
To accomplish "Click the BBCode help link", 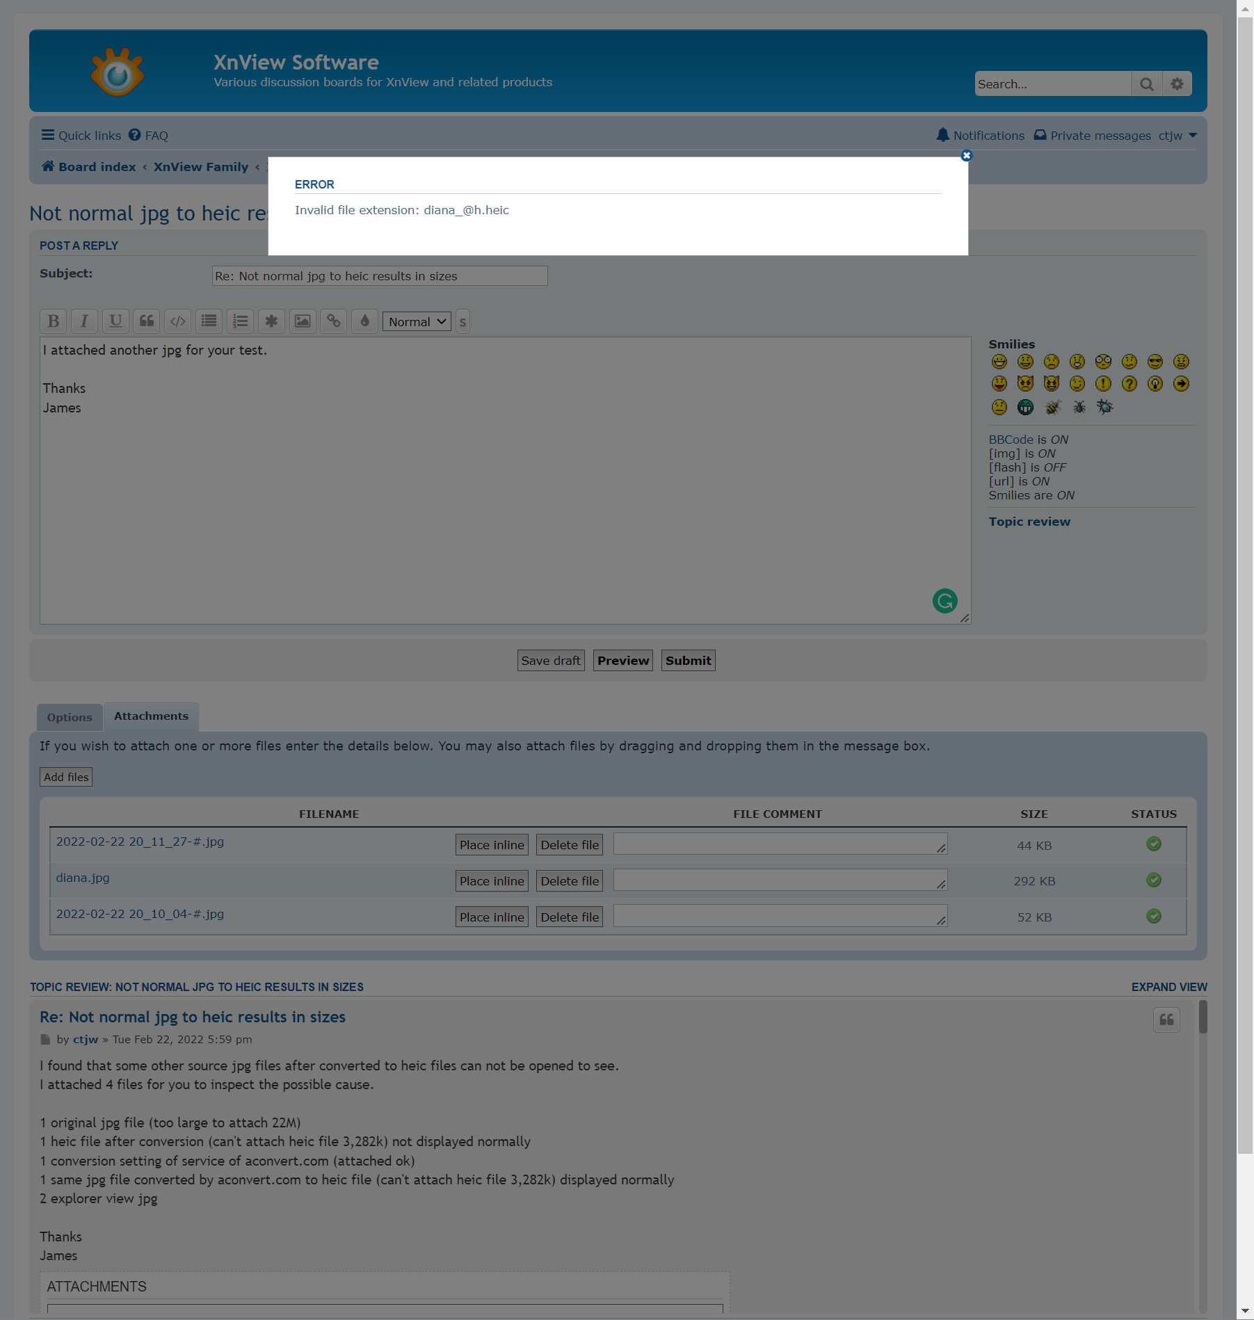I will 1011,440.
